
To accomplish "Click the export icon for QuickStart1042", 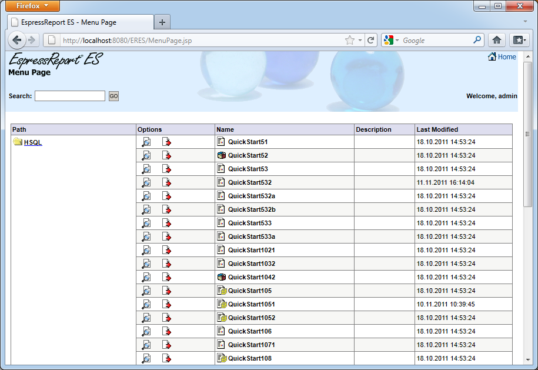I will coord(166,277).
